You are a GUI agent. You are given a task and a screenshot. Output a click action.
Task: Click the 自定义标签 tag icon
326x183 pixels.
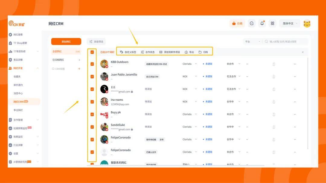122,52
